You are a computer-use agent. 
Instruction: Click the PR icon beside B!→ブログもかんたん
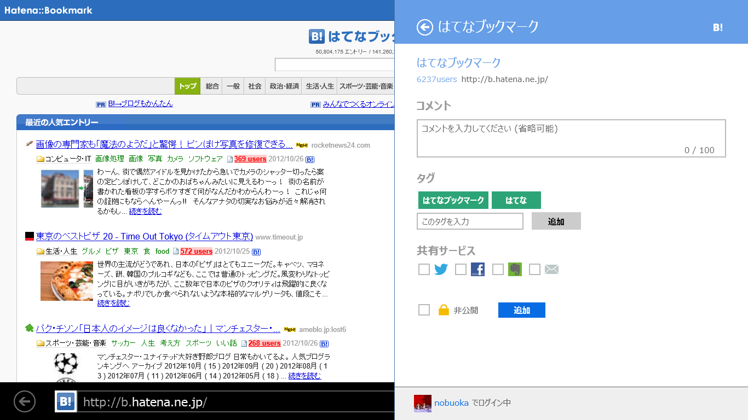(101, 104)
